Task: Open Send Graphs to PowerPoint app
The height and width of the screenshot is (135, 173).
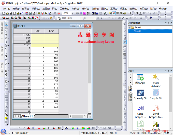Action: (x=156, y=112)
